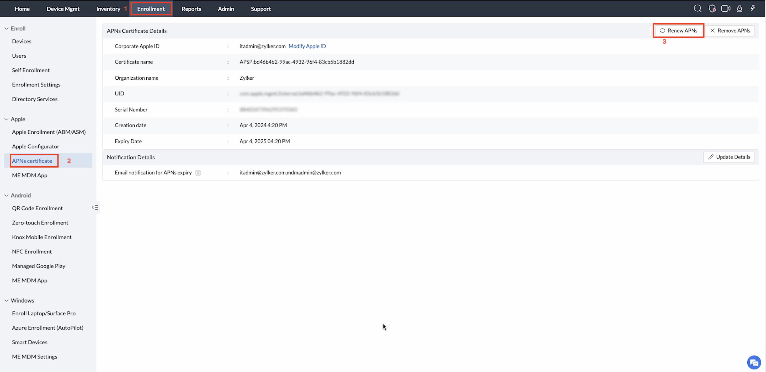Click the security shield alert icon
Viewport: 766px width, 372px height.
[712, 9]
